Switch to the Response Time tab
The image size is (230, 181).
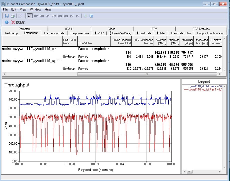[80, 33]
